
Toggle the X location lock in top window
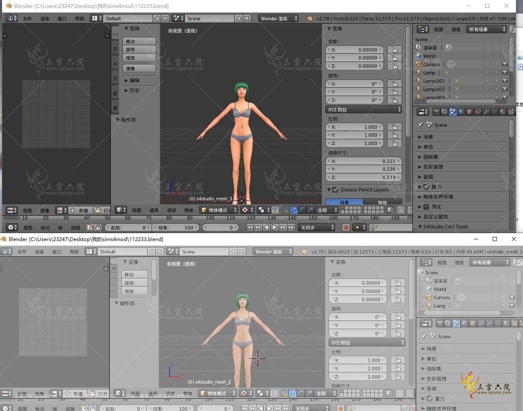pos(395,49)
